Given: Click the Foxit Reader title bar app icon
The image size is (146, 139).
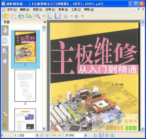Looking at the screenshot, I should pos(3,4).
